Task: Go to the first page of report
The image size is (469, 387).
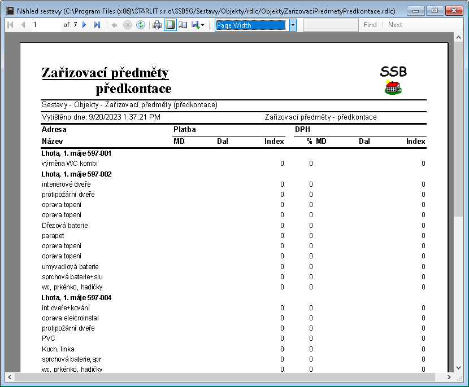Action: 10,25
